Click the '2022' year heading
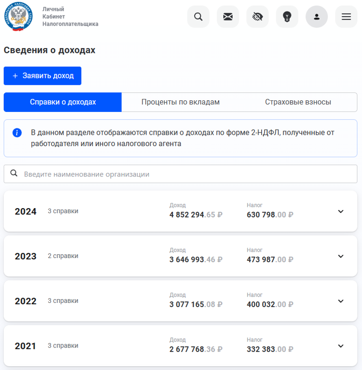 pos(26,301)
